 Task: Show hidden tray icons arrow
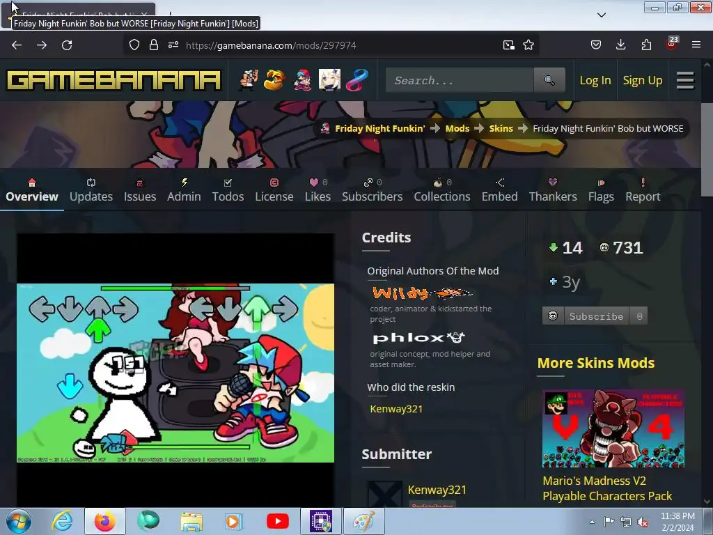(x=592, y=522)
